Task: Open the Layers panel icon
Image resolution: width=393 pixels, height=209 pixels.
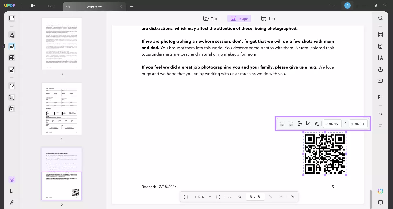Action: [x=12, y=180]
